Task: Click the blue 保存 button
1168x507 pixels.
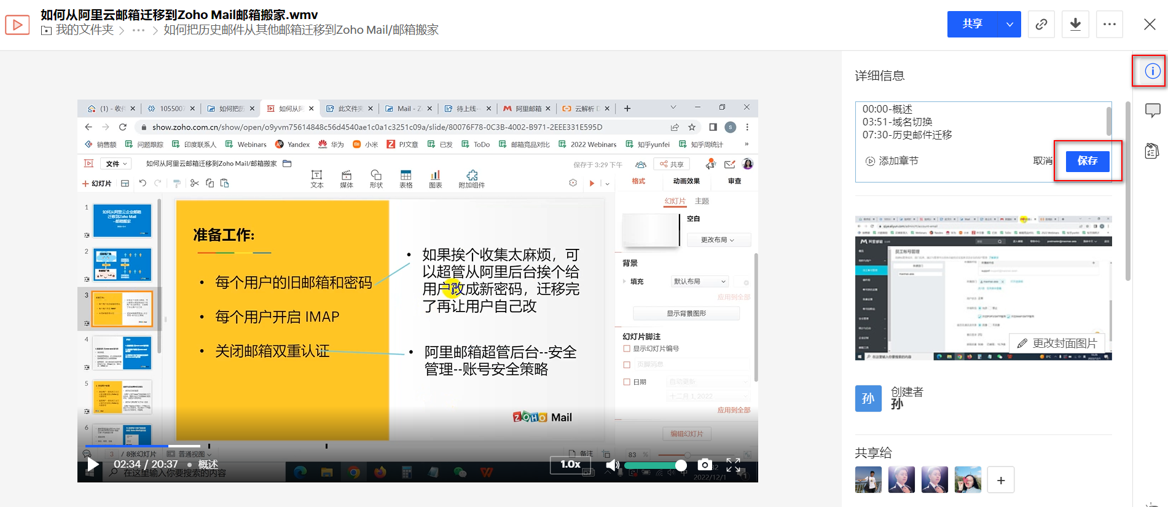Action: tap(1087, 161)
